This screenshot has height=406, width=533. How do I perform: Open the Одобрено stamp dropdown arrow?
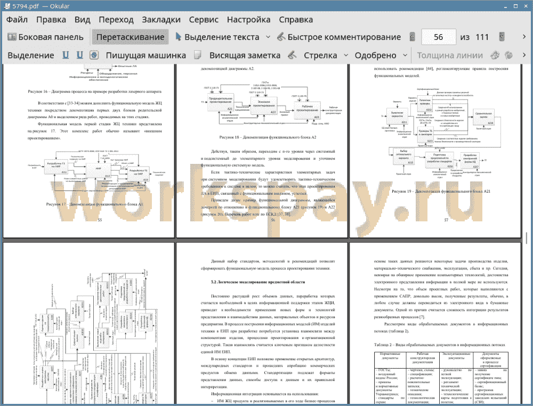tap(405, 55)
